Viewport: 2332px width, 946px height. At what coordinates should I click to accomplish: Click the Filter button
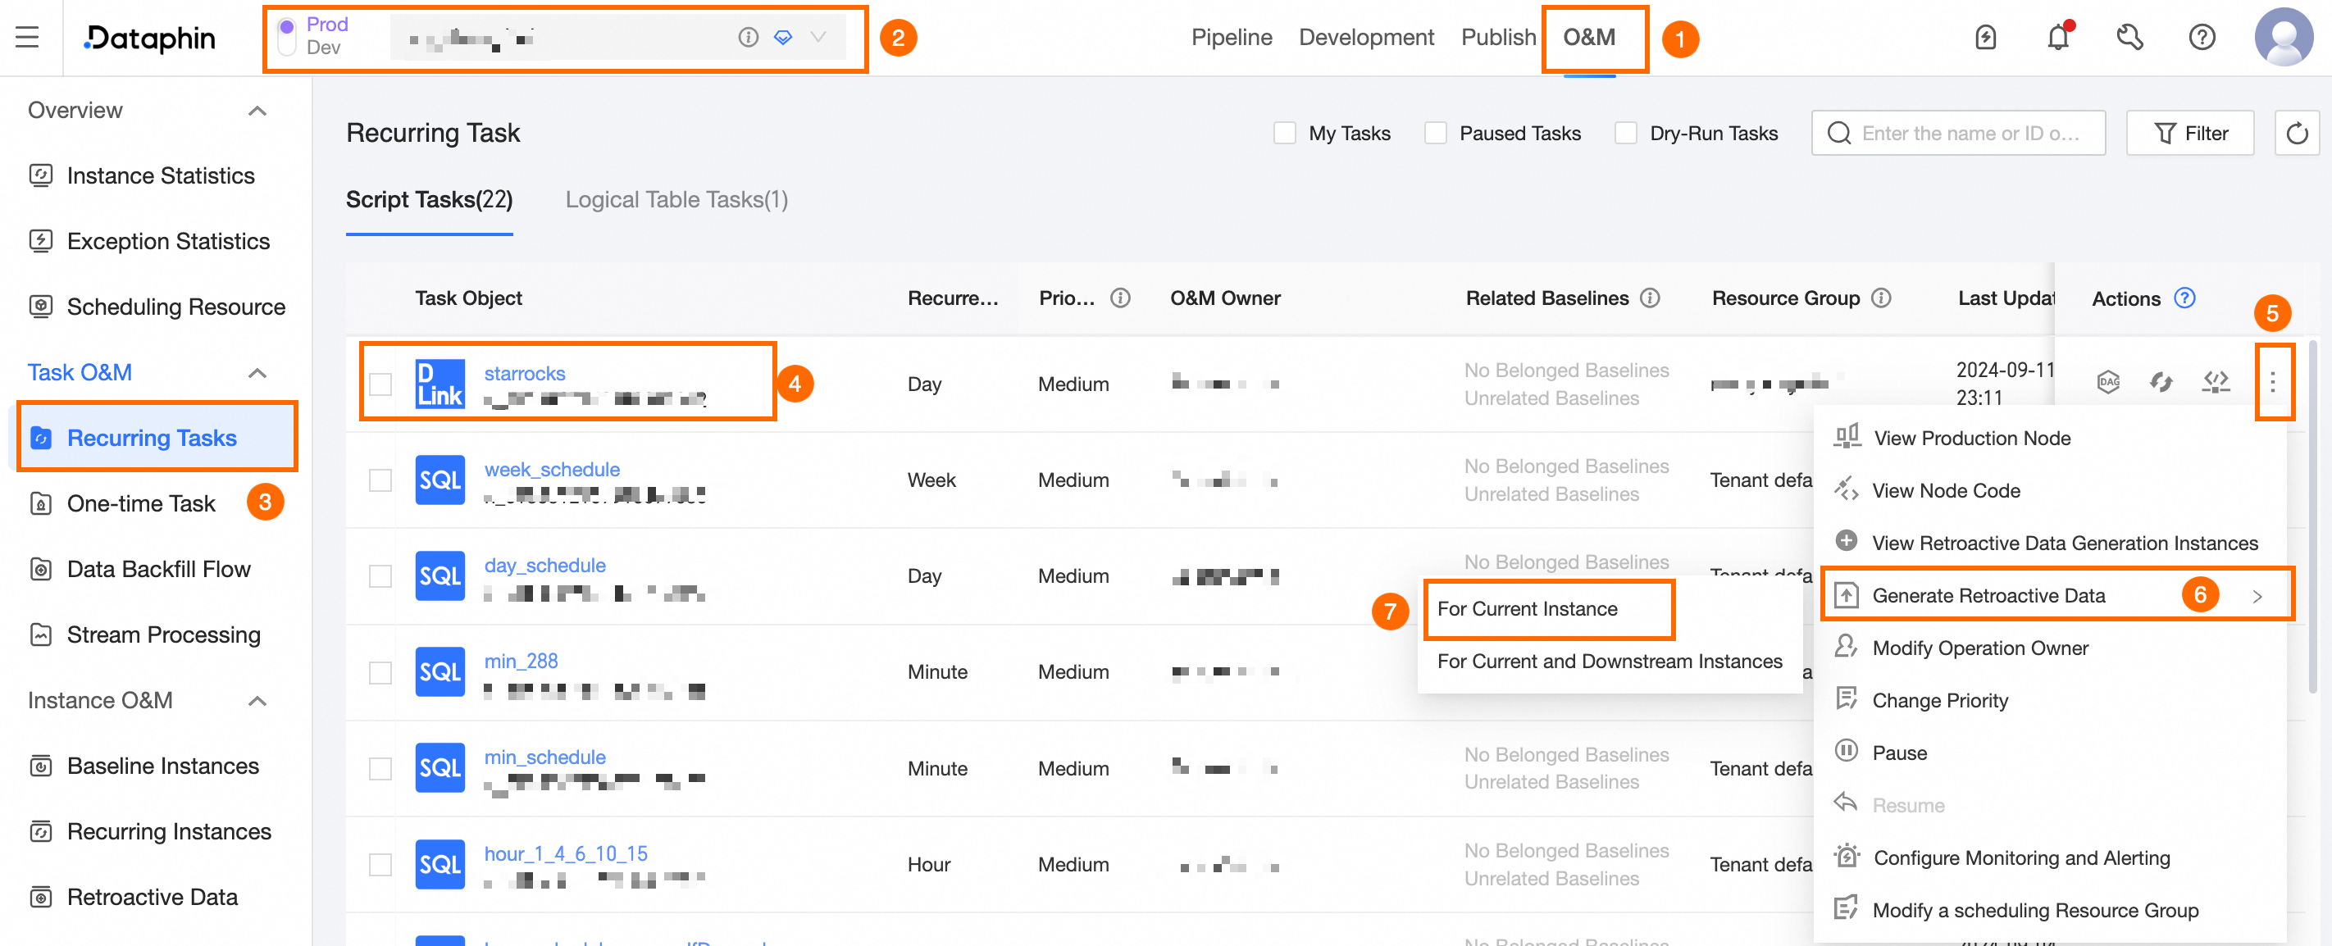pyautogui.click(x=2190, y=134)
